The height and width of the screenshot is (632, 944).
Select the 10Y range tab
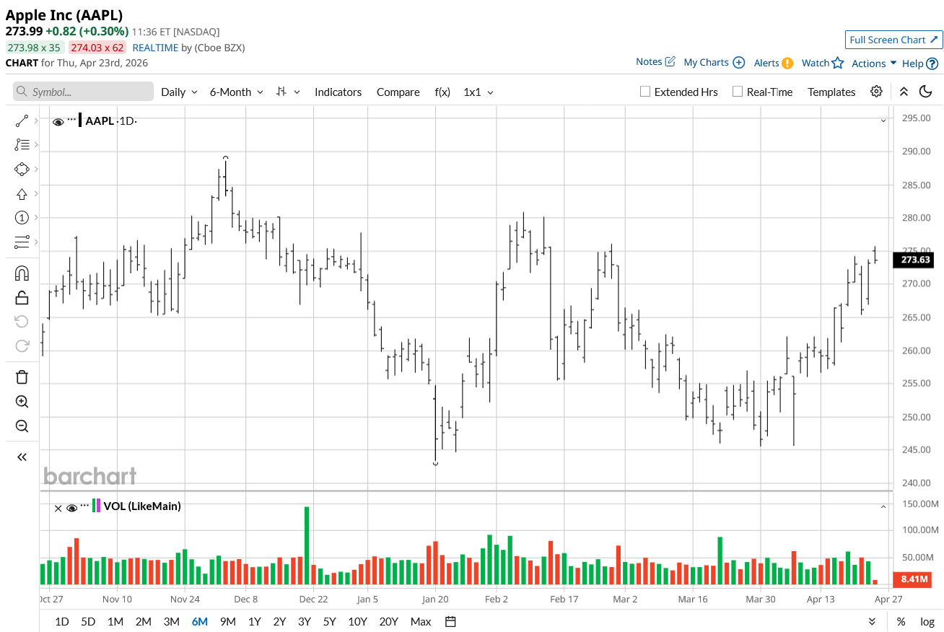tap(357, 621)
